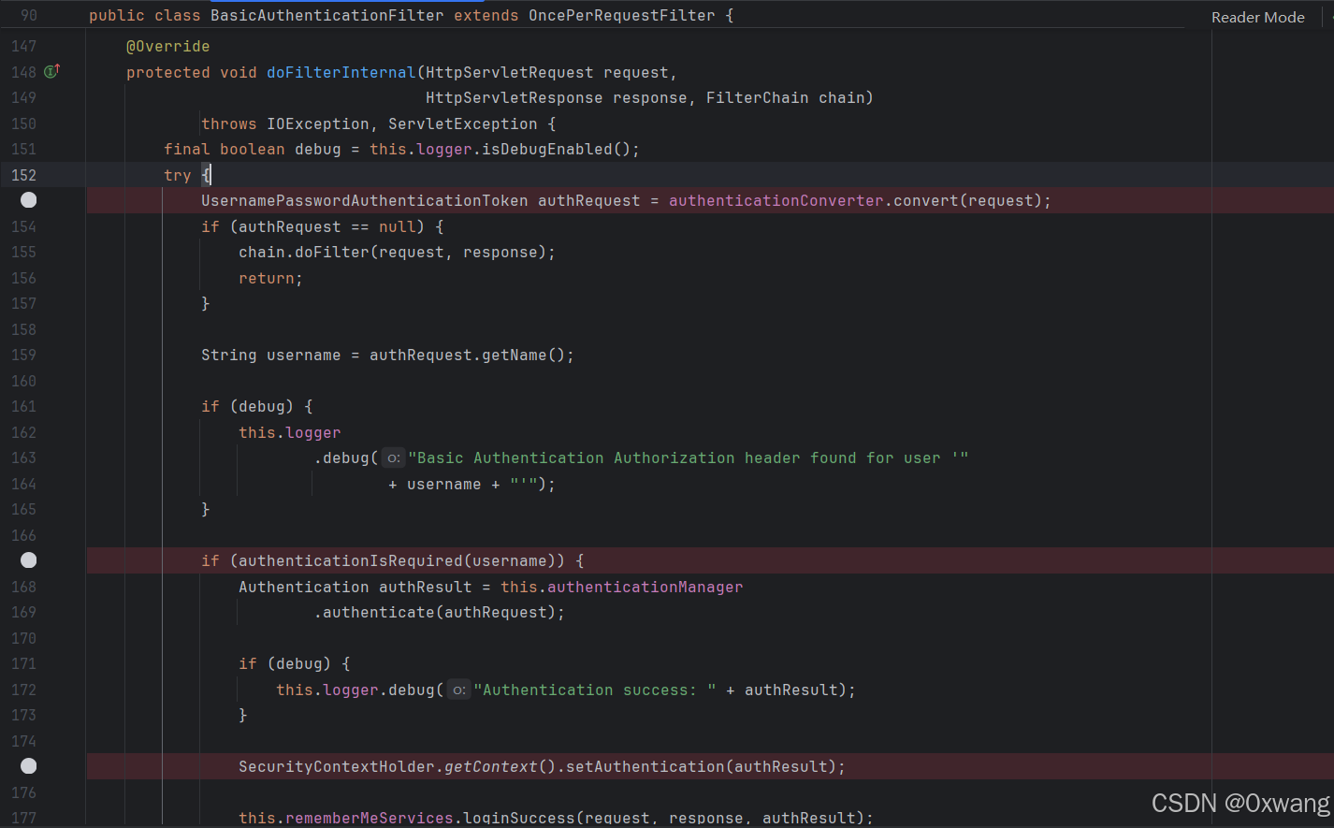Click getContext static method call
1334x828 pixels.
pos(491,766)
